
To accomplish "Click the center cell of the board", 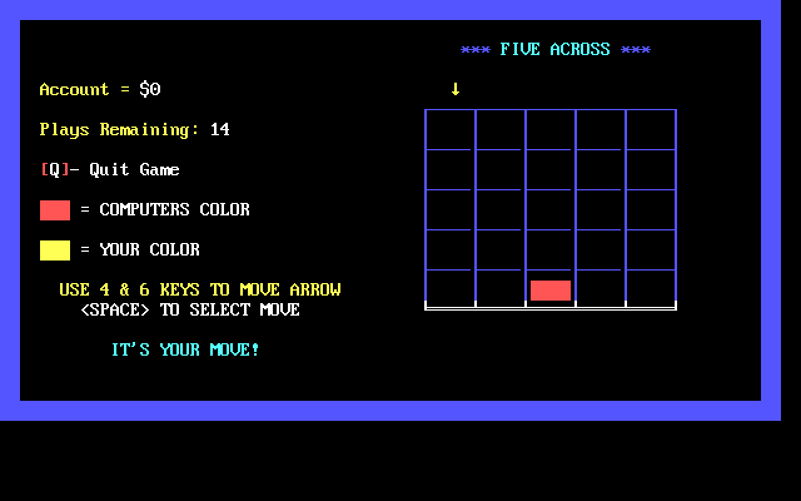I will (550, 210).
